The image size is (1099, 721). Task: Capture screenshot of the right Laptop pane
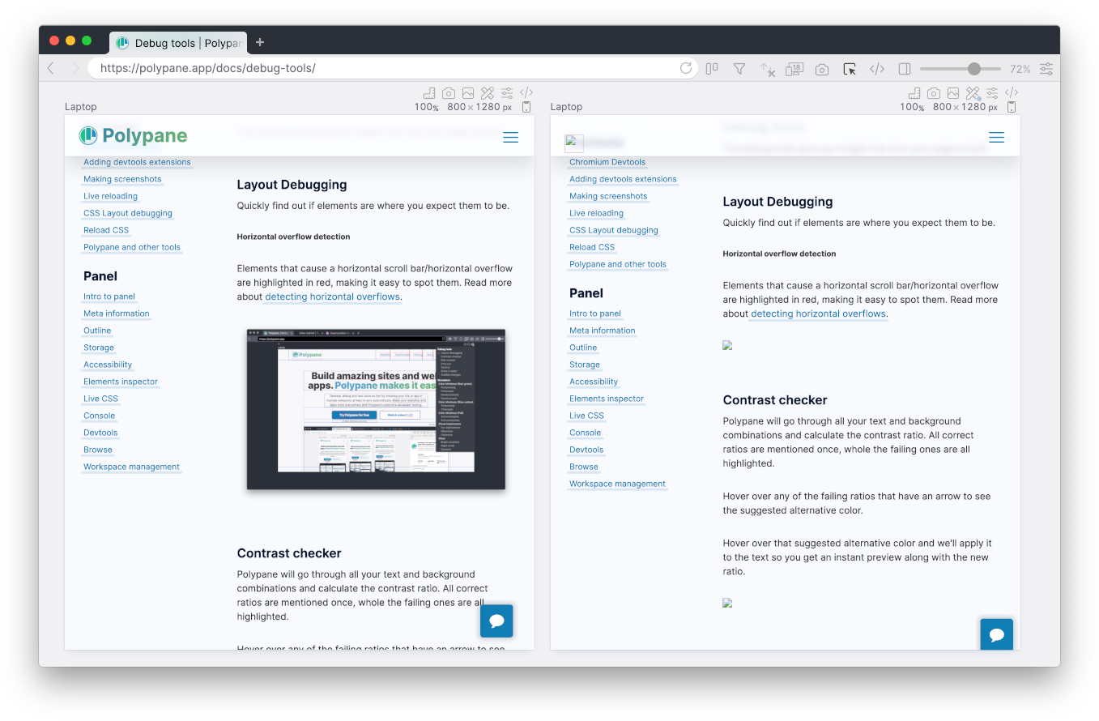(x=934, y=93)
